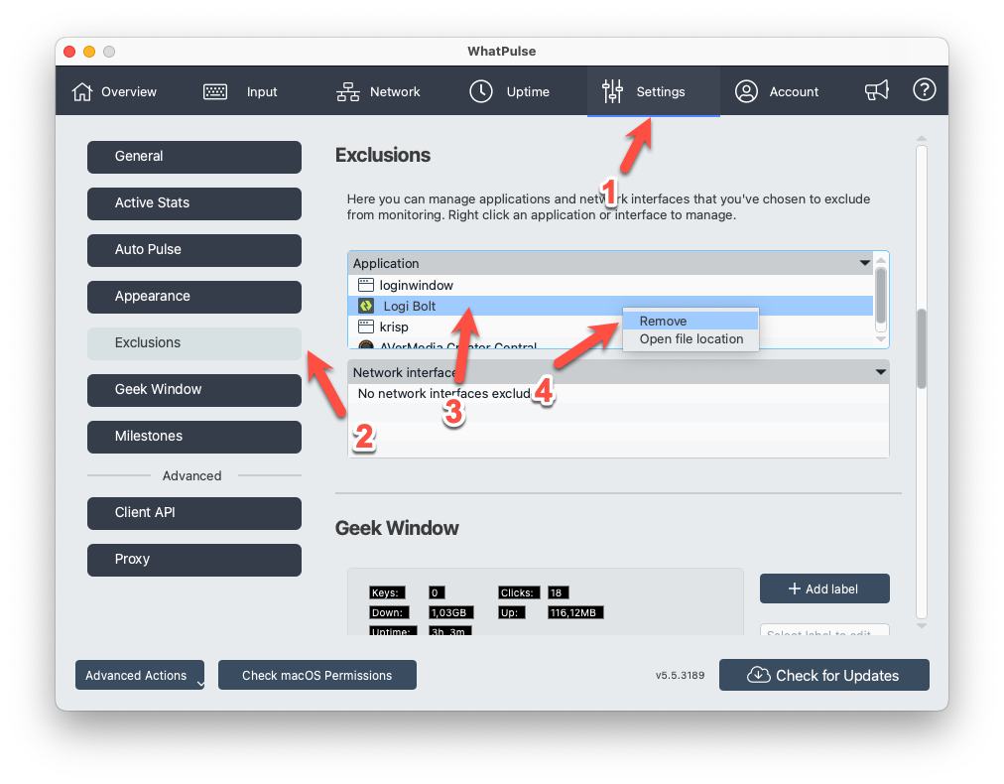The image size is (1004, 784).
Task: Click the loginwindow application icon
Action: tap(366, 285)
